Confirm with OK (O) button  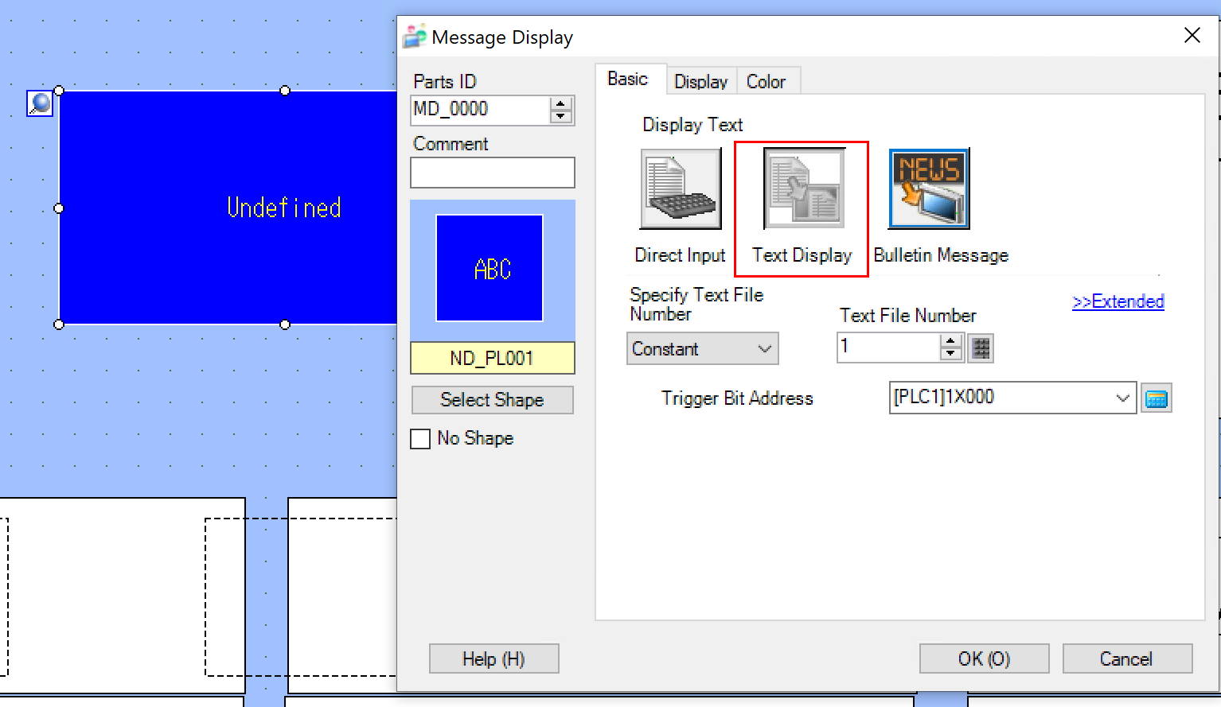(x=985, y=658)
